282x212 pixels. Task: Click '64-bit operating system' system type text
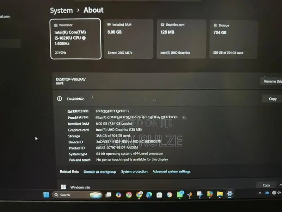[129, 154]
